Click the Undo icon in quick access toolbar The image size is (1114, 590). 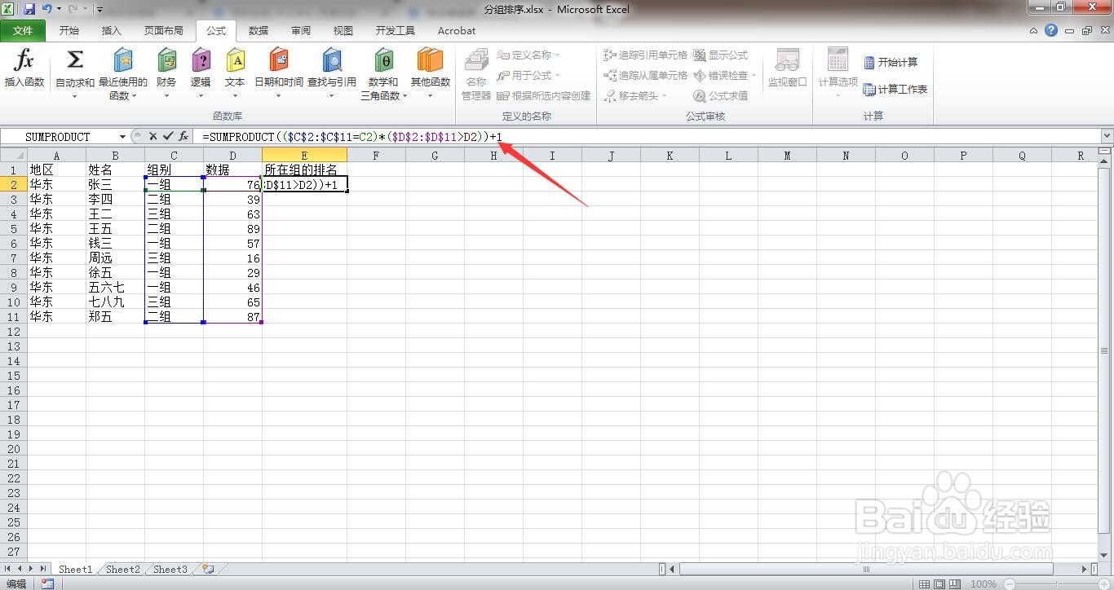(x=46, y=9)
